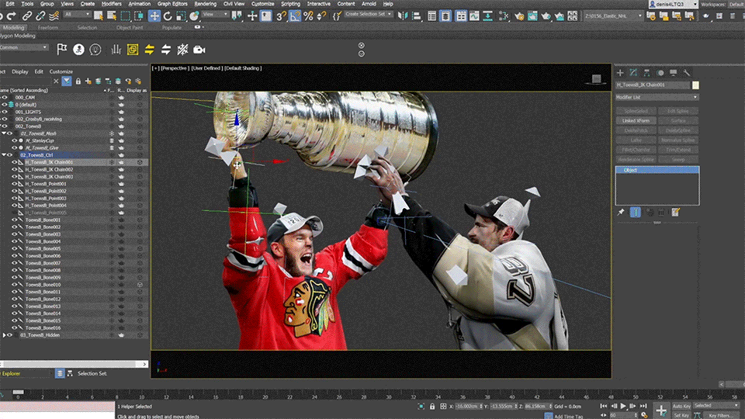
Task: Select the Rotate transform tool
Action: pos(168,16)
